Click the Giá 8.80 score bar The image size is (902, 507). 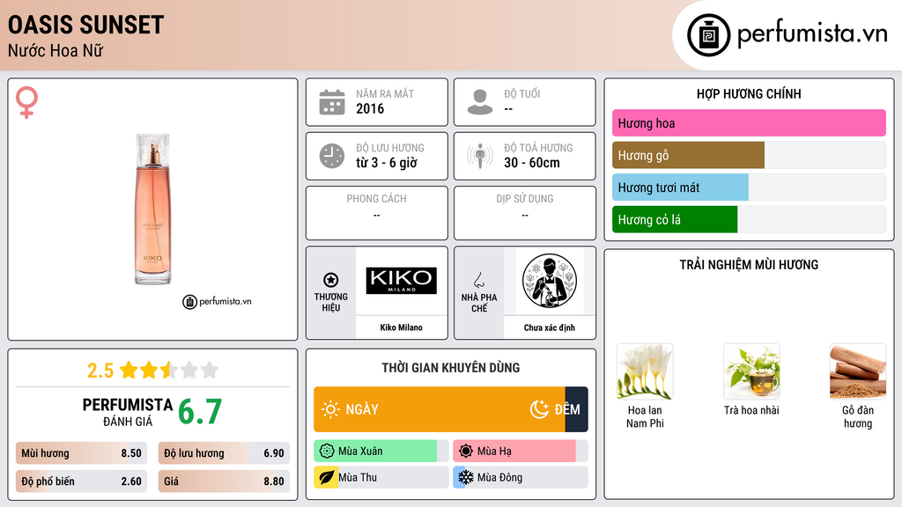click(x=224, y=481)
